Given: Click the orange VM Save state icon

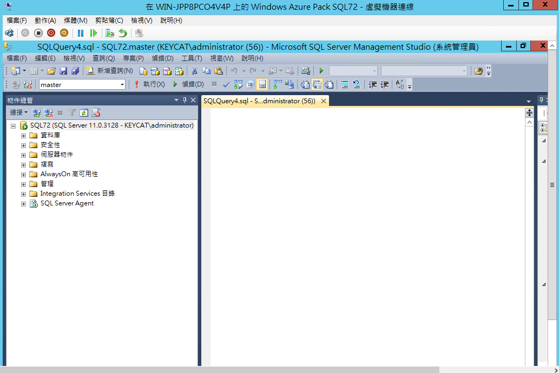Looking at the screenshot, I should click(x=64, y=33).
